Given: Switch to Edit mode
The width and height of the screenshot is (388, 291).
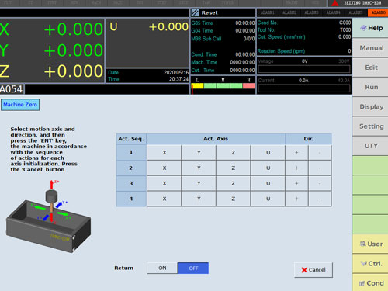Looking at the screenshot, I should 370,68.
